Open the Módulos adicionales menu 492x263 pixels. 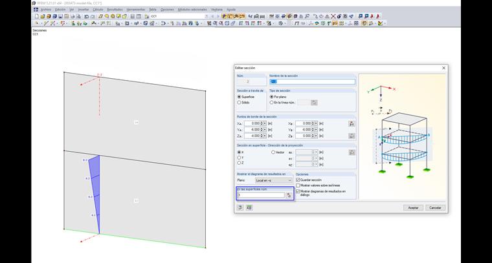(193, 10)
